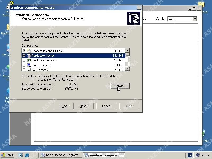Check the Fax Services checkbox
This screenshot has height=159, width=212.
click(x=24, y=70)
